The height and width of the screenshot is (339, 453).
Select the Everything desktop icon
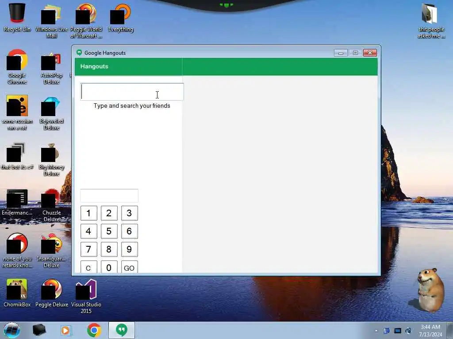(120, 17)
